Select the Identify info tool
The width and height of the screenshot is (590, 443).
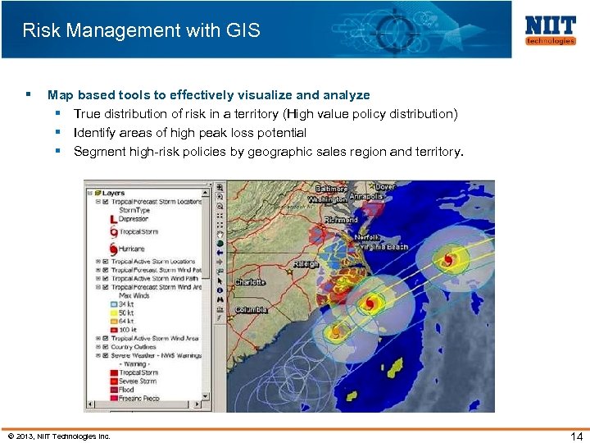point(220,290)
